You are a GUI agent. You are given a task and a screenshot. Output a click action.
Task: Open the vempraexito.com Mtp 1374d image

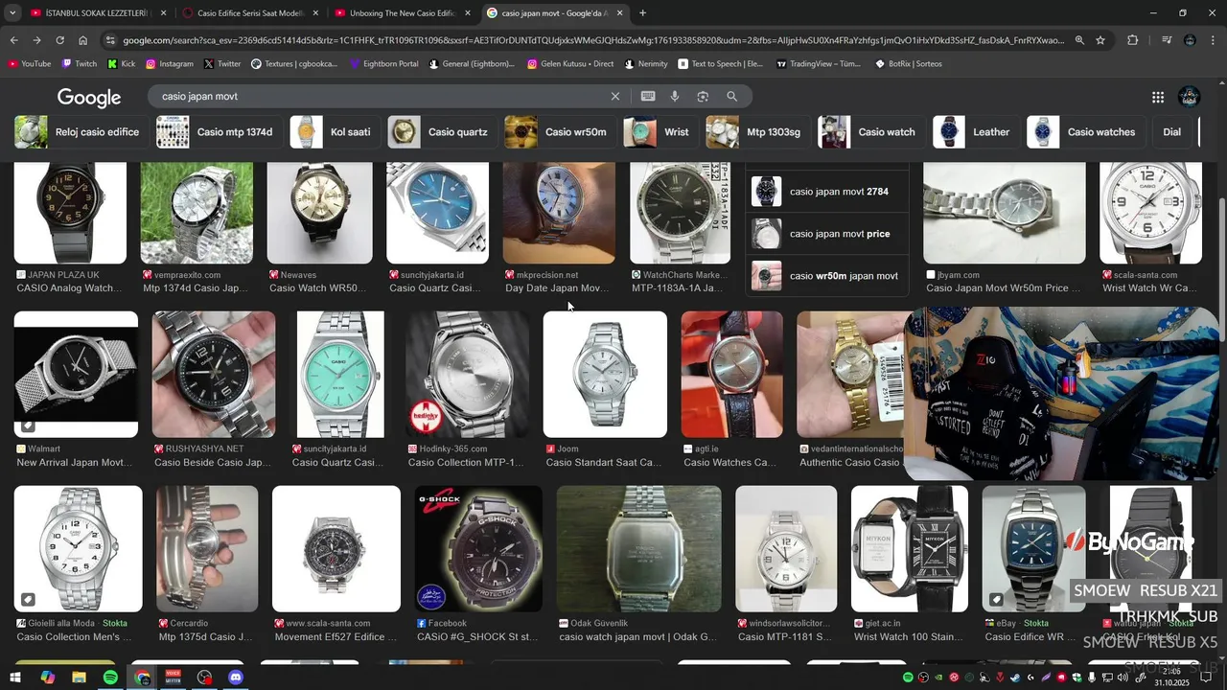[197, 213]
